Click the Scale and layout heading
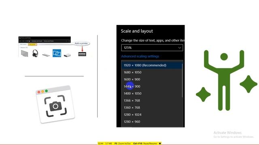 tap(137, 31)
